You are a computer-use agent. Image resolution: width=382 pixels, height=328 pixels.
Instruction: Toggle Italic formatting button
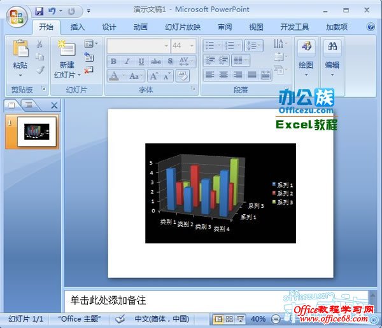point(127,61)
